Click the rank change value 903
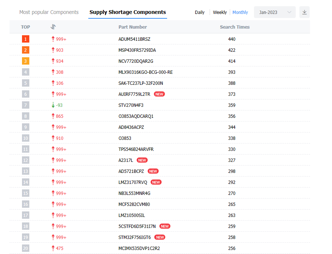This screenshot has height=254, width=332. pyautogui.click(x=60, y=50)
